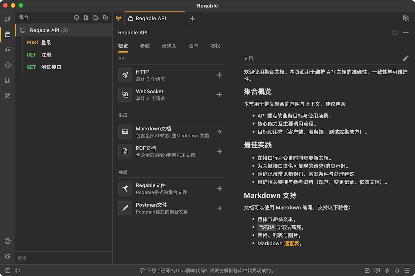
Task: Click the lightning bolt icon in the status bar
Action: pos(387,270)
